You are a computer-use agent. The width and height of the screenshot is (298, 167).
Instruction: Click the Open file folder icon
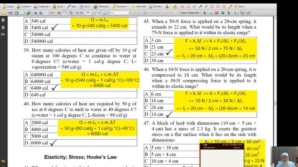[4, 13]
